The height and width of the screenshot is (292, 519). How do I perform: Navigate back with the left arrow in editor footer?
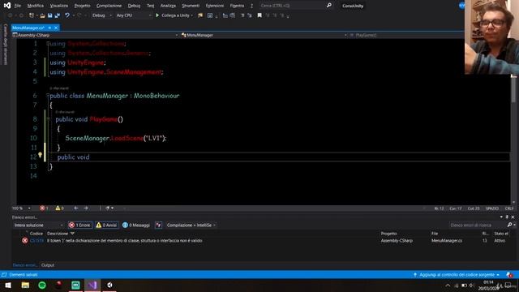pyautogui.click(x=76, y=208)
